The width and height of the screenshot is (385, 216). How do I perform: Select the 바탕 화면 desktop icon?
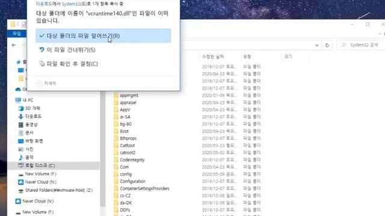[x=21, y=141]
